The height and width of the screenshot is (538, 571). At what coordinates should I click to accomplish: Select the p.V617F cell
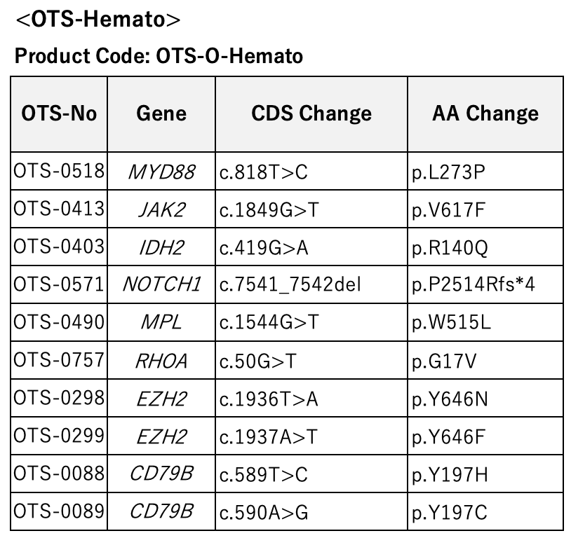pos(485,209)
